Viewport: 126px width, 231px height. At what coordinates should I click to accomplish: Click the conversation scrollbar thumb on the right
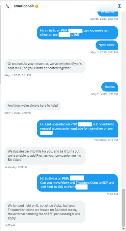(124, 207)
